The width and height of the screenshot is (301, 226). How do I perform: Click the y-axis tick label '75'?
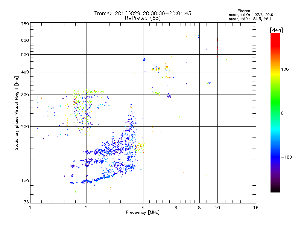26,202
